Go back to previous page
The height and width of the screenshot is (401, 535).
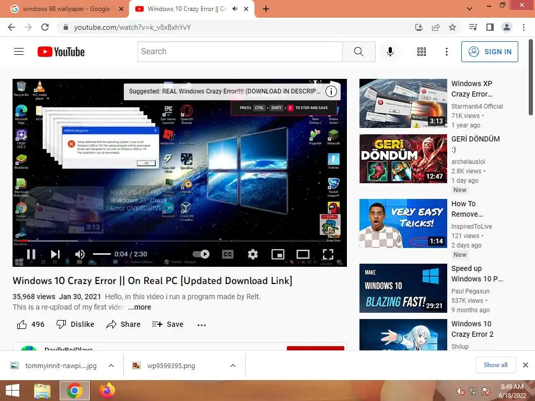(11, 27)
